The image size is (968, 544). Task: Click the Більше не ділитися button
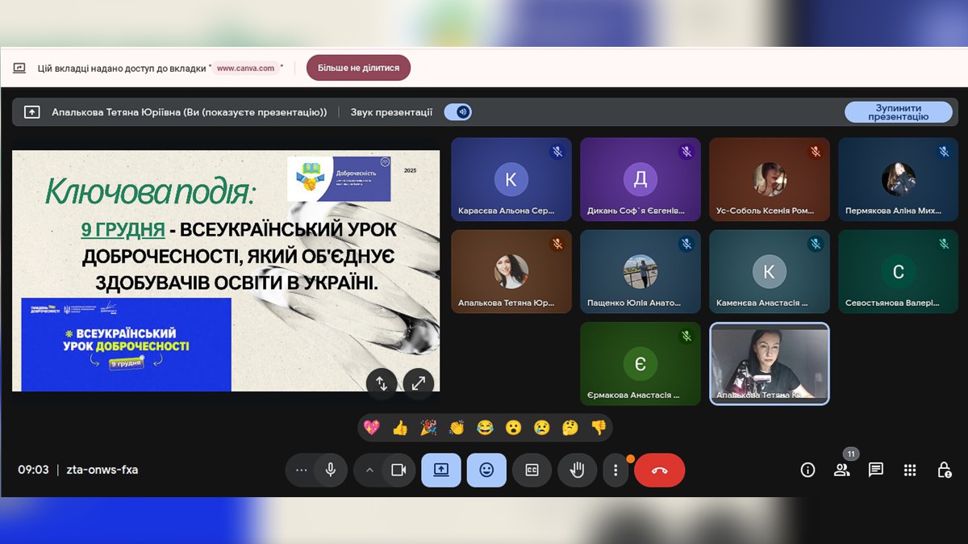[358, 68]
